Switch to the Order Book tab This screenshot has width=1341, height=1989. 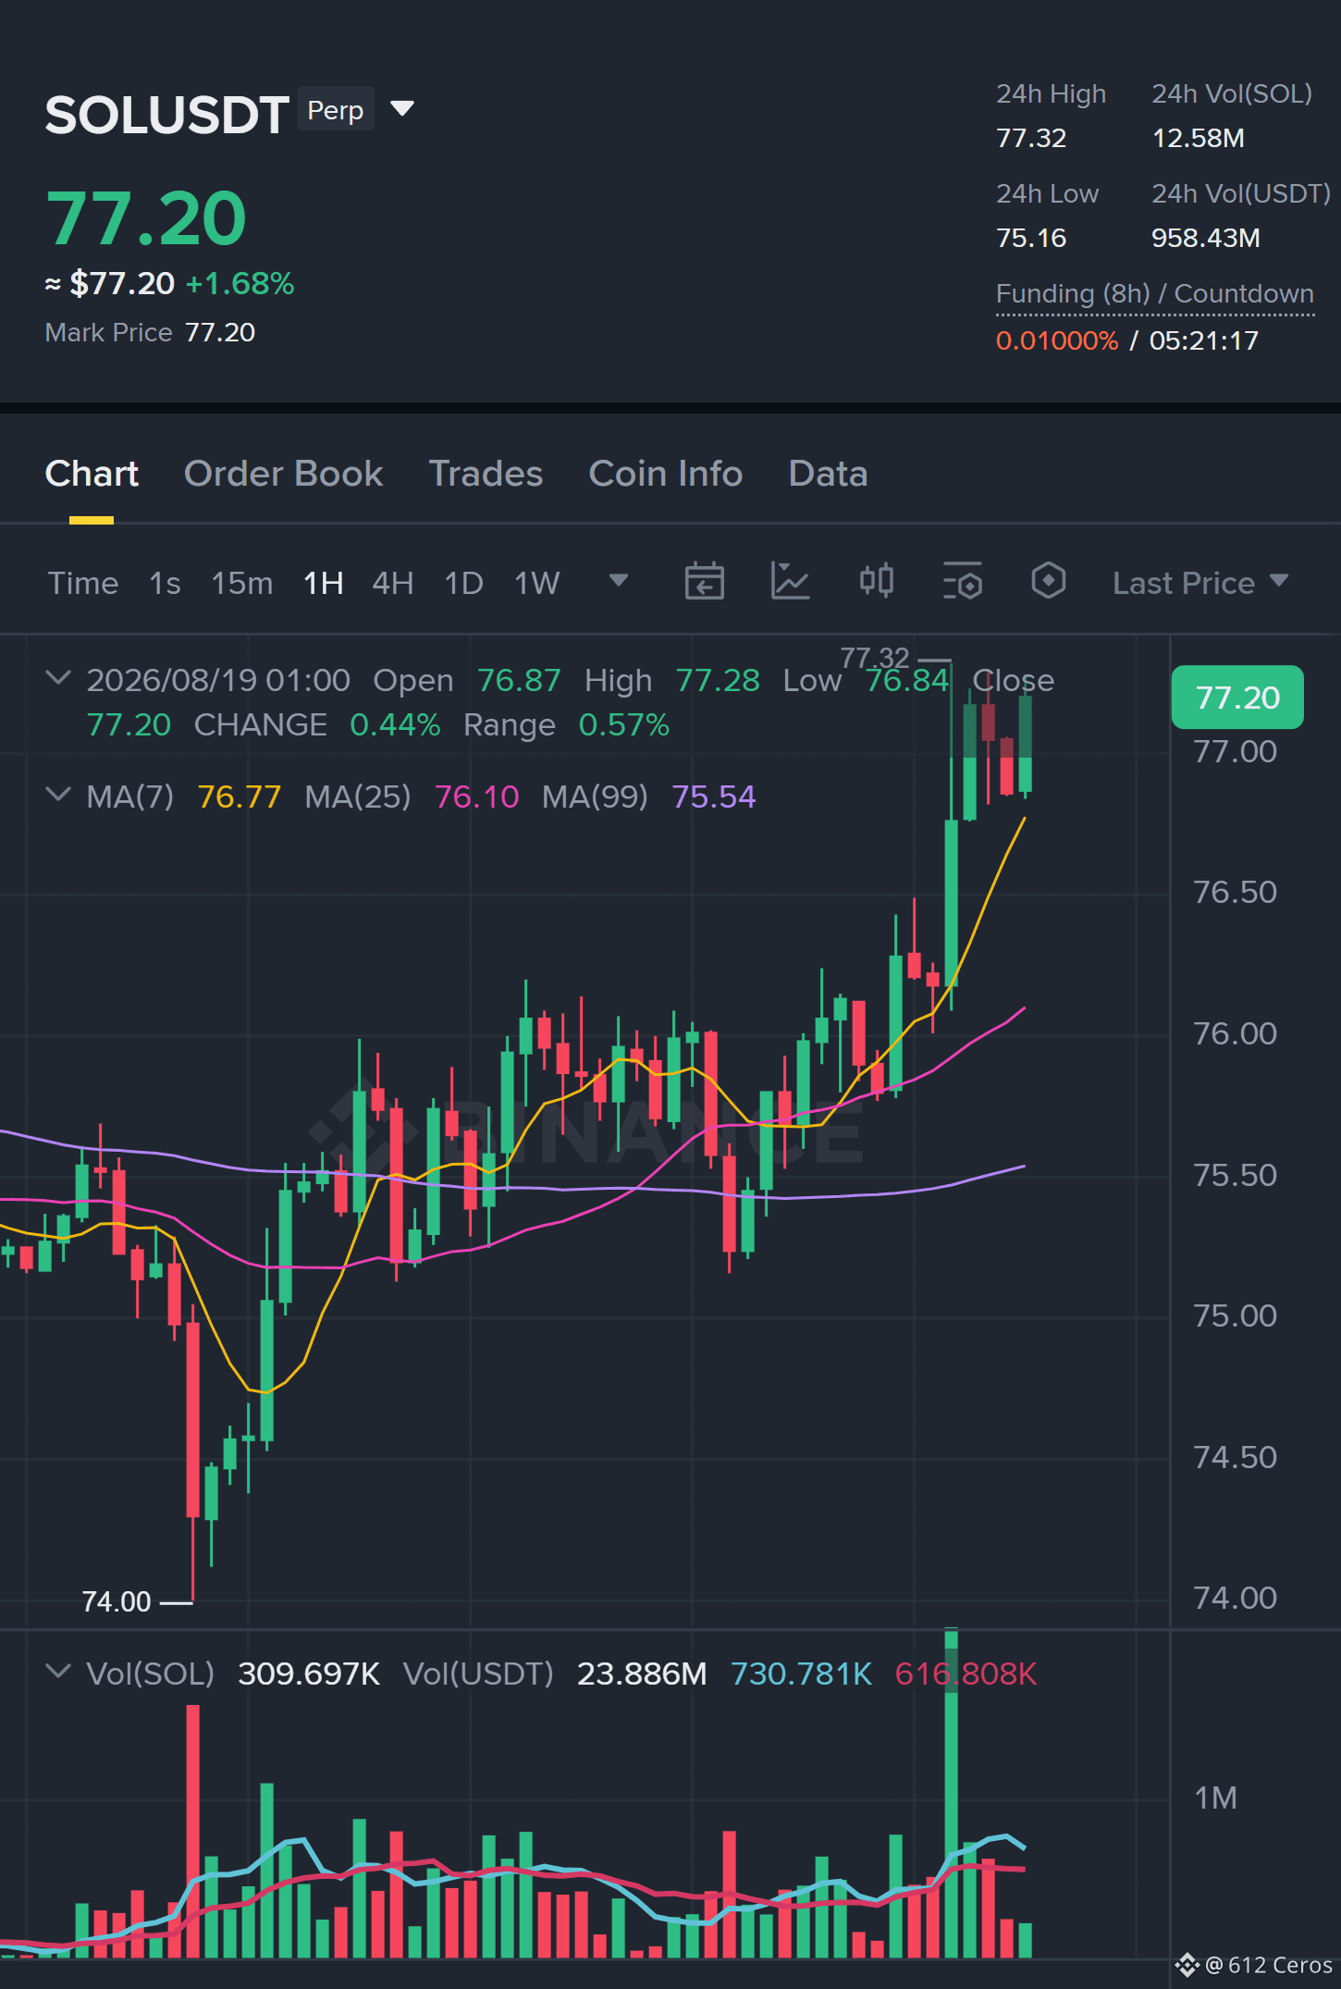pyautogui.click(x=283, y=474)
